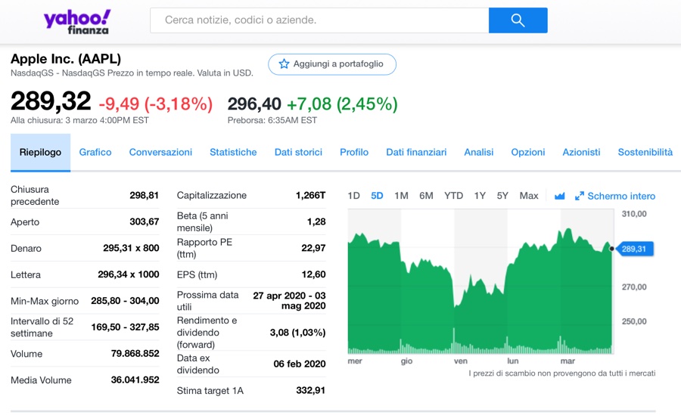Viewport: 681px width, 415px height.
Task: Click the Yahoo Finanza logo
Action: [x=76, y=21]
